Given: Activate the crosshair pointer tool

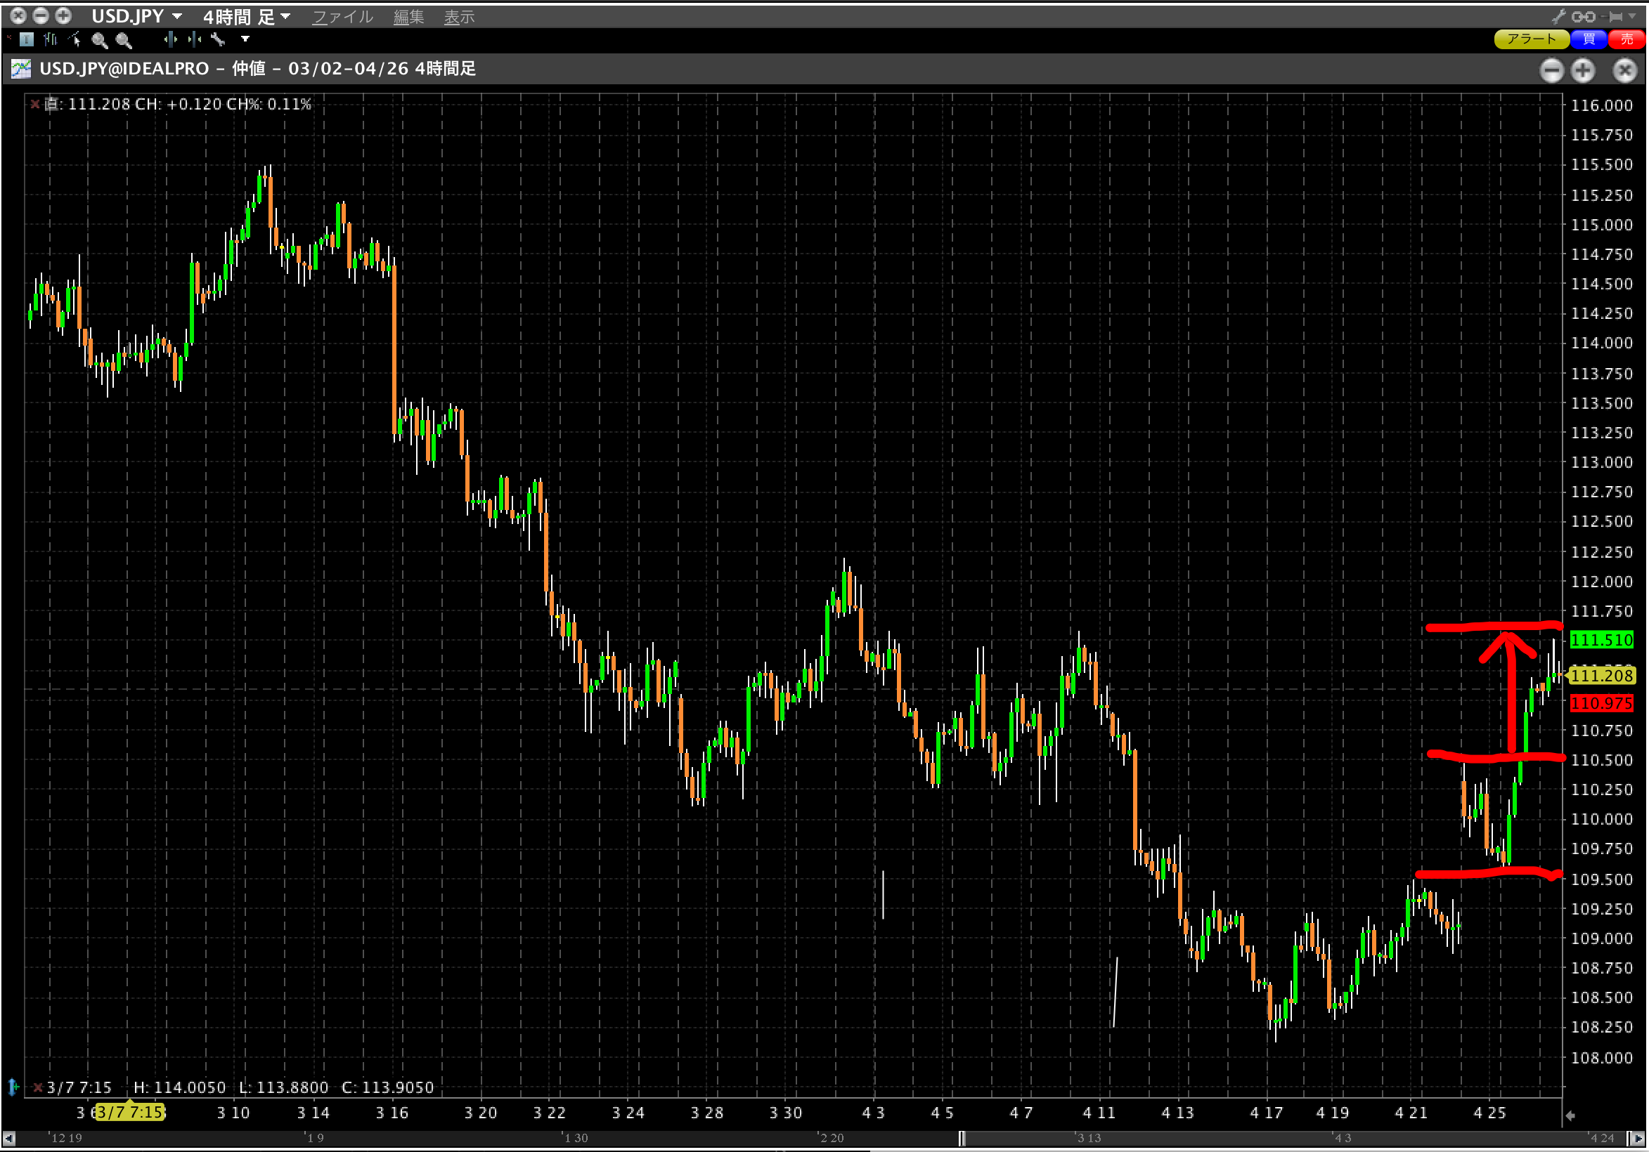Looking at the screenshot, I should tap(75, 39).
